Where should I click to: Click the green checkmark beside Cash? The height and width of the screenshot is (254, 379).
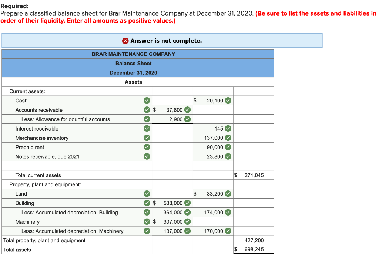pos(147,101)
